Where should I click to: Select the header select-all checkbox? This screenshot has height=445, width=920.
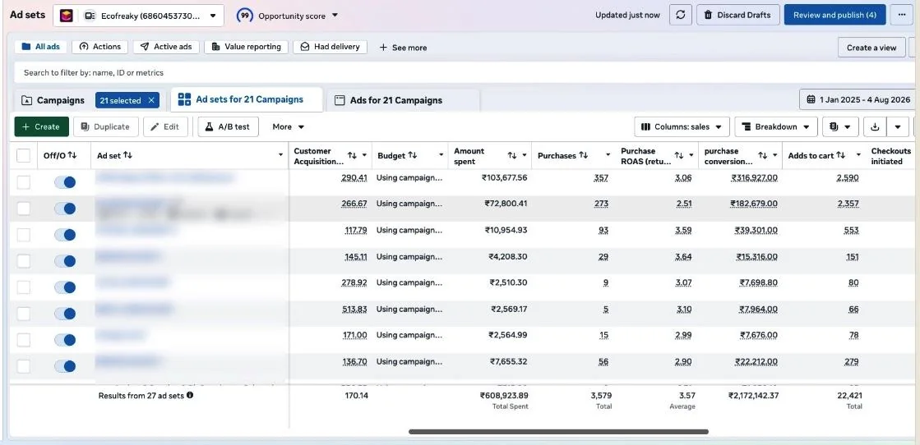pos(24,155)
